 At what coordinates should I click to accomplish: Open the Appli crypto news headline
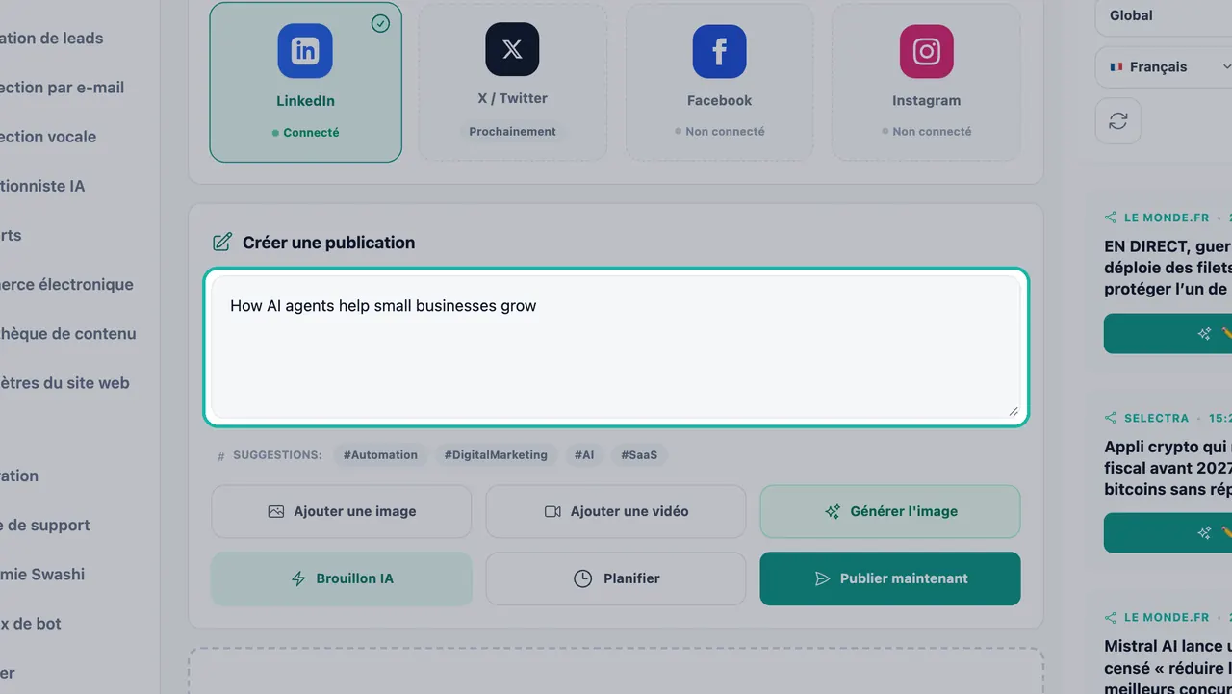click(1168, 468)
